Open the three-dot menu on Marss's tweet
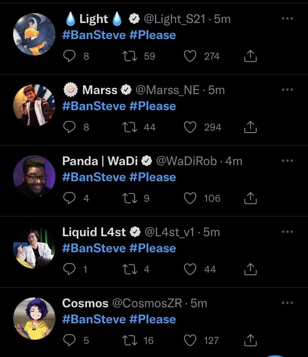The width and height of the screenshot is (308, 357). click(287, 90)
